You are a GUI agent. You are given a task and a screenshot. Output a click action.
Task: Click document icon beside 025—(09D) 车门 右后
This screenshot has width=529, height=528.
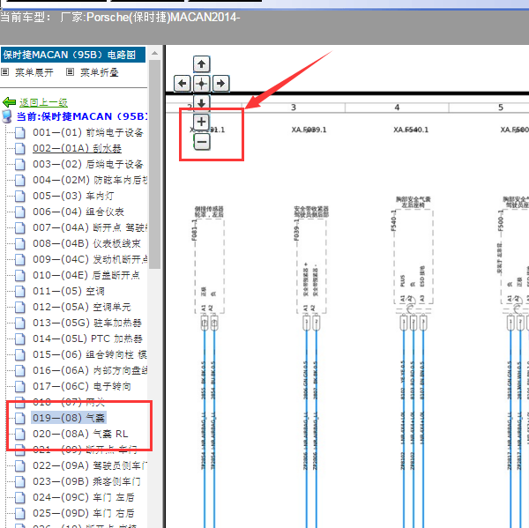tap(20, 514)
